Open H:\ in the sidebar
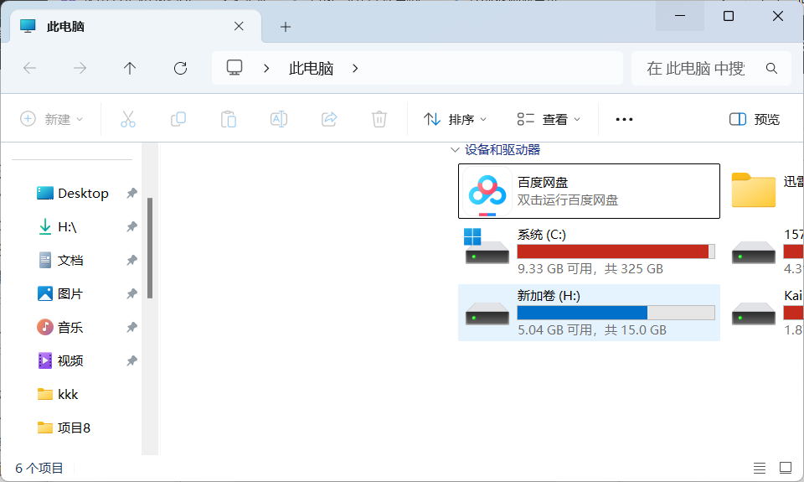Viewport: 804px width, 482px height. (x=58, y=226)
